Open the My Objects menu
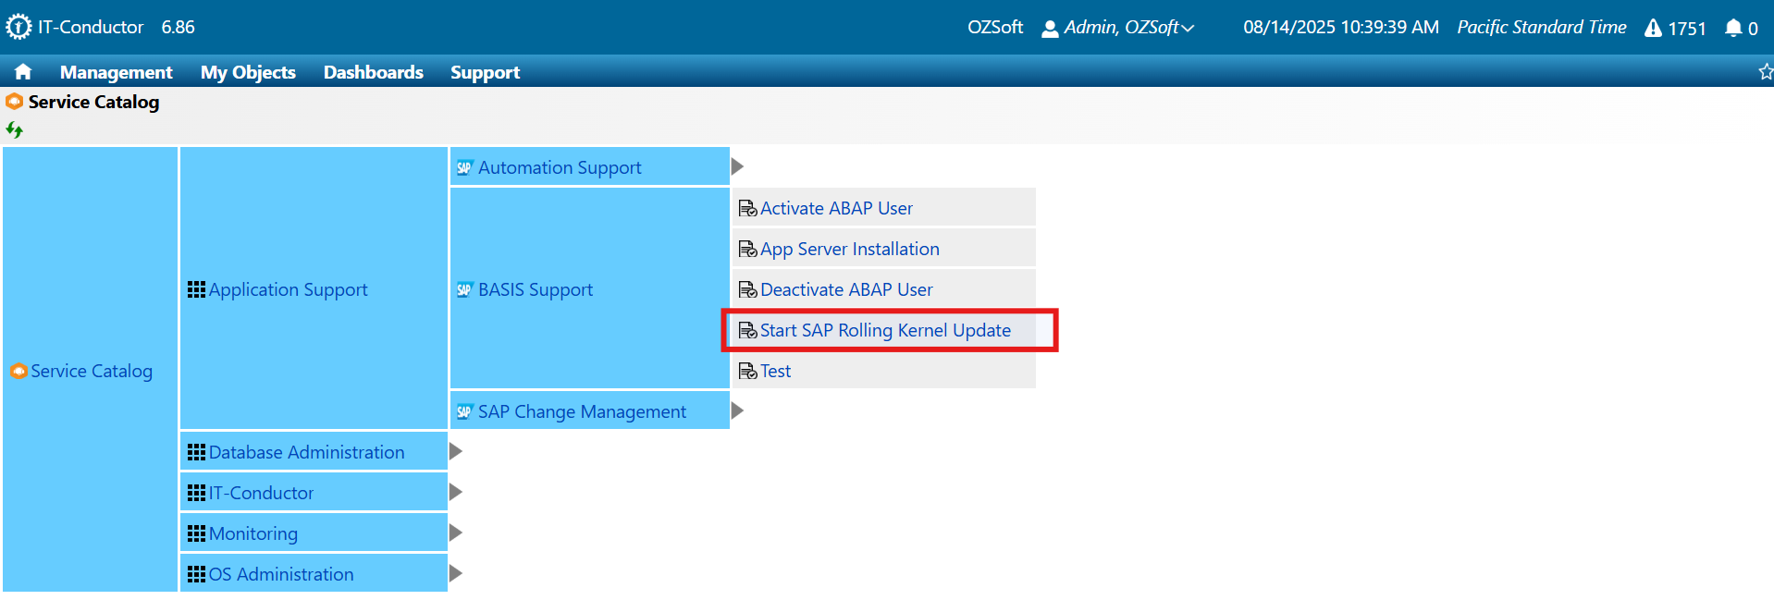 coord(248,72)
